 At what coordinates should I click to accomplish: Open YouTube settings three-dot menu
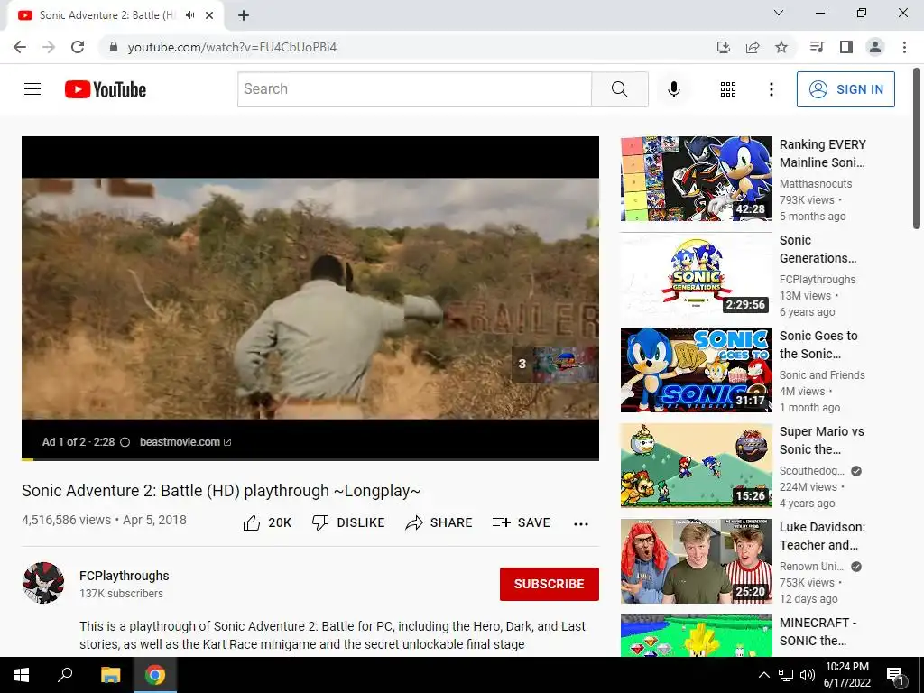[771, 89]
